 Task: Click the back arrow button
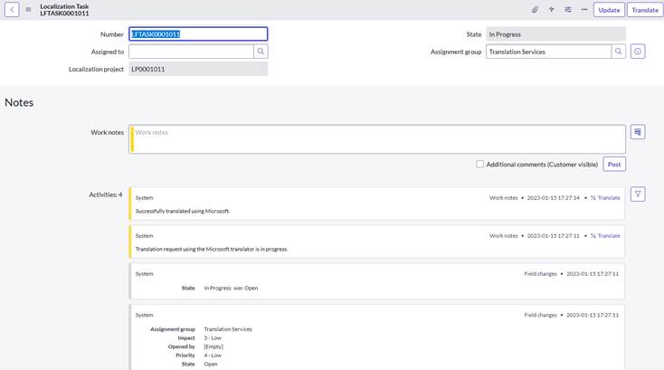(12, 10)
